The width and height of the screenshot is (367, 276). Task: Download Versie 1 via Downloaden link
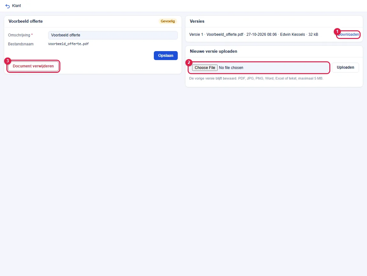(x=348, y=34)
